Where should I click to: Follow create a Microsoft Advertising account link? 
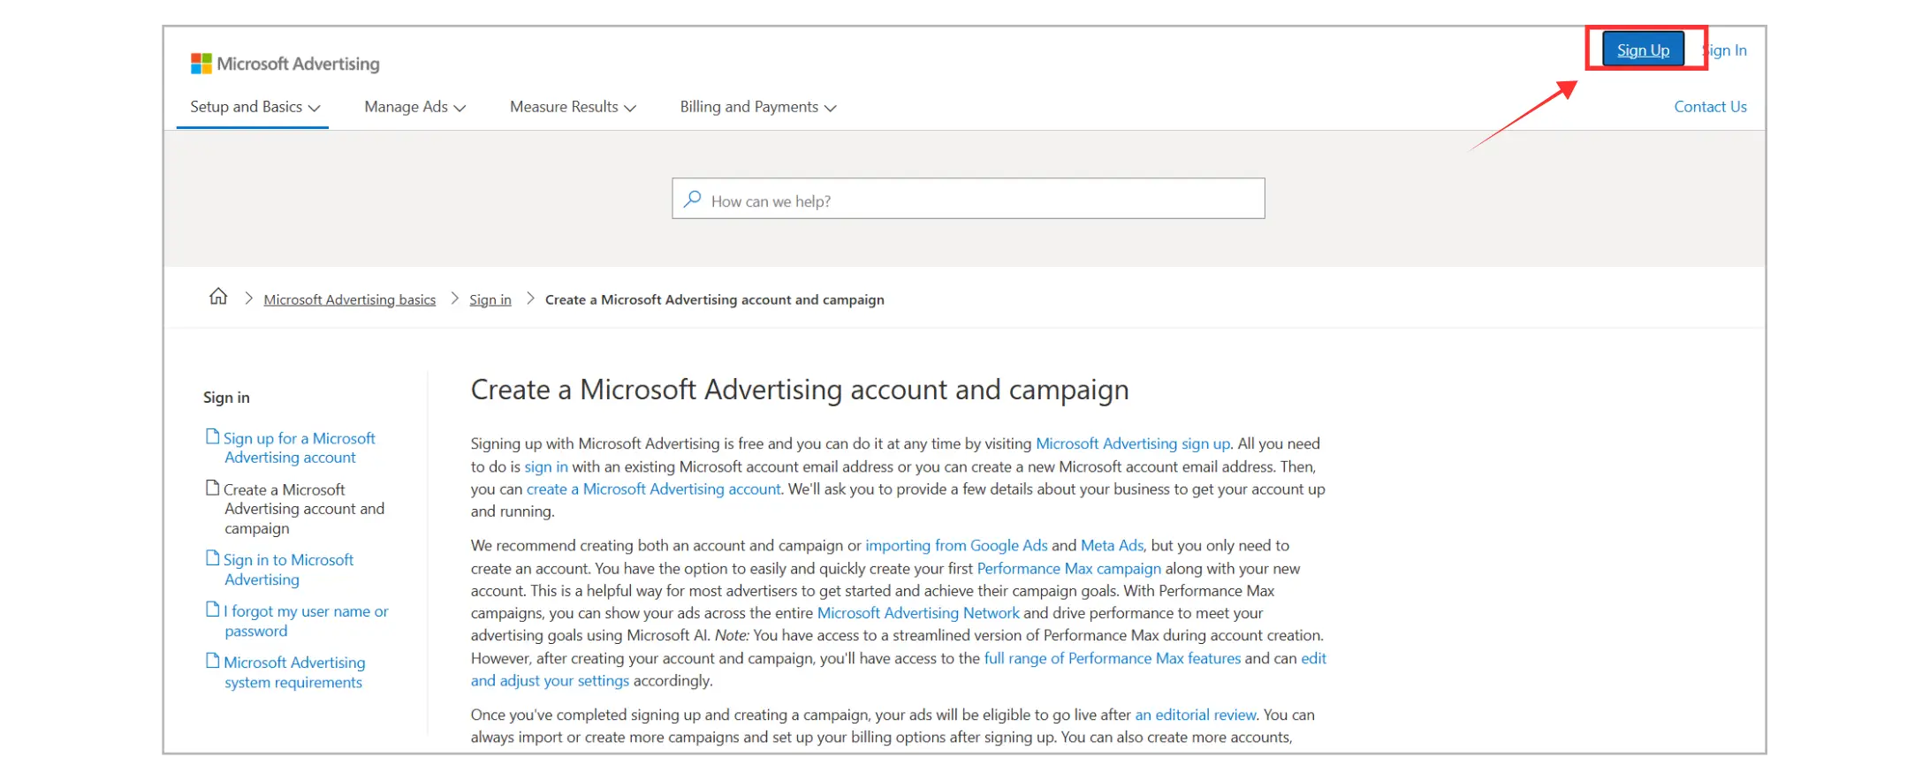654,488
